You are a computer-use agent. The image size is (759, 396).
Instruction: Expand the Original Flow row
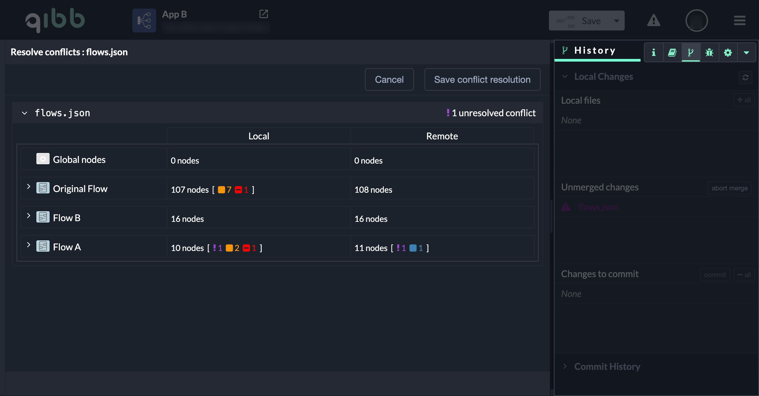[28, 187]
